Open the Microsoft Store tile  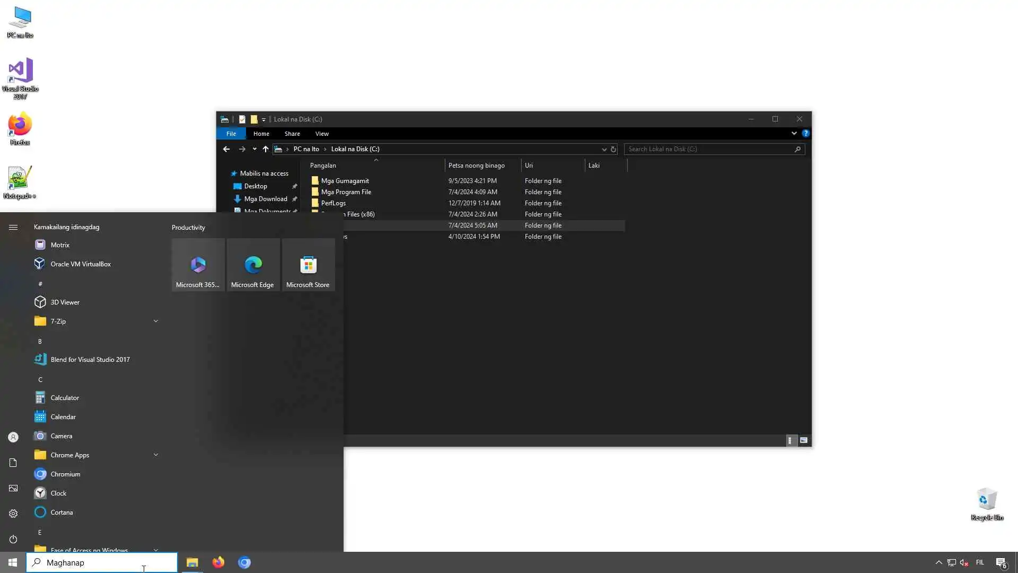(x=308, y=265)
